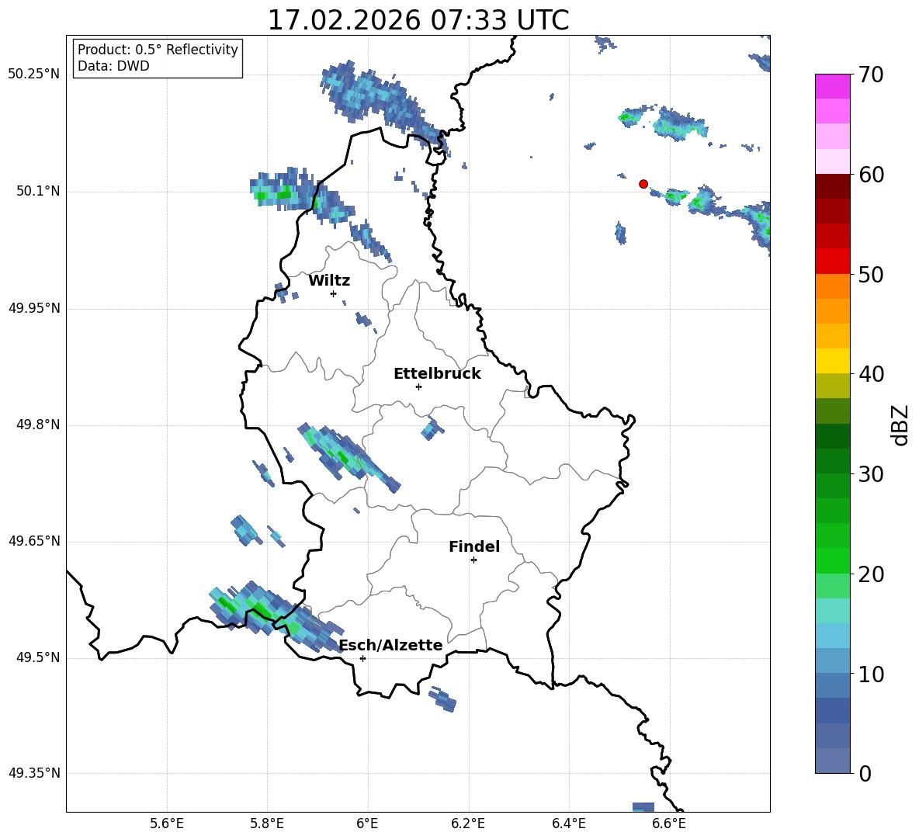Click the 49.65°N latitude label
The height and width of the screenshot is (839, 919).
pos(33,541)
